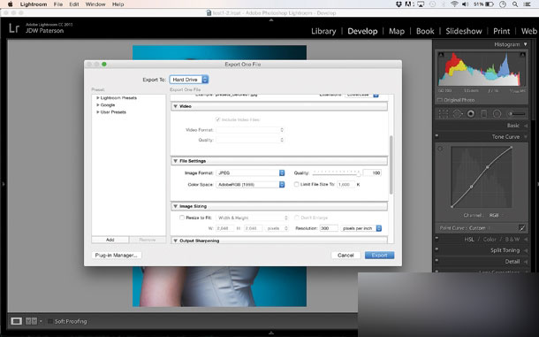
Task: Select the Crop Overlay tool icon
Action: pos(444,113)
